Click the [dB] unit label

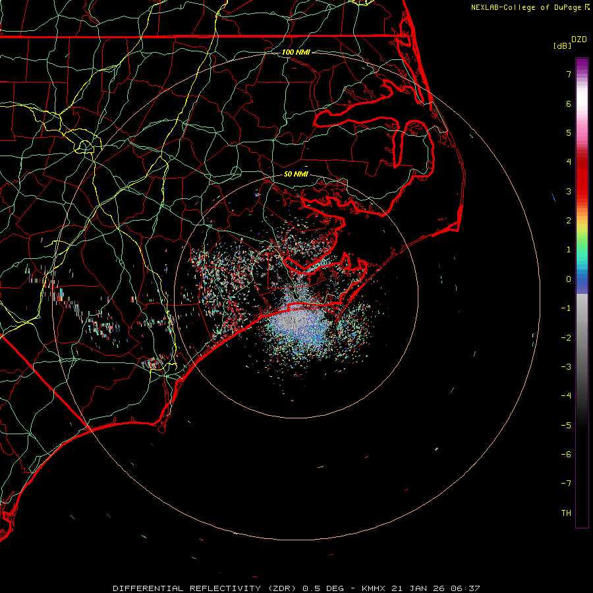562,45
